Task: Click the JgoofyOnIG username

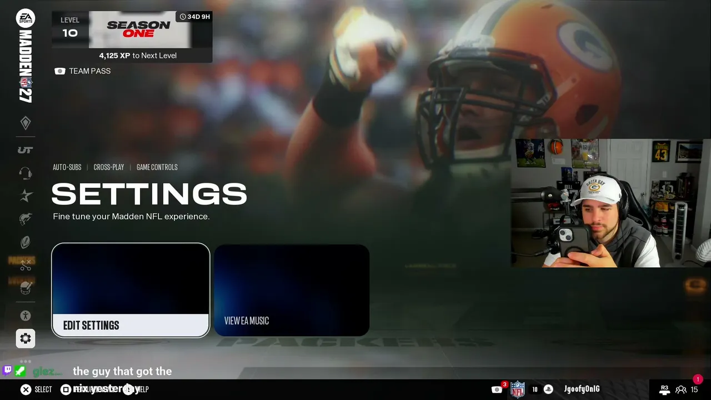Action: click(x=582, y=389)
